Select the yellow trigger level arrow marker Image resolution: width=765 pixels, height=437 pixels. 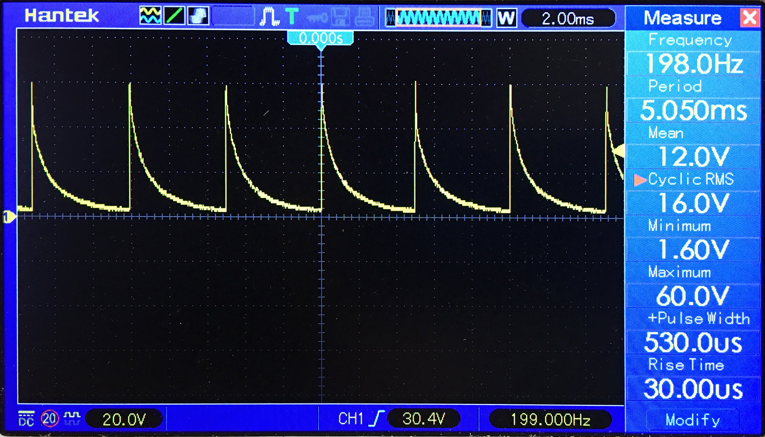point(618,151)
